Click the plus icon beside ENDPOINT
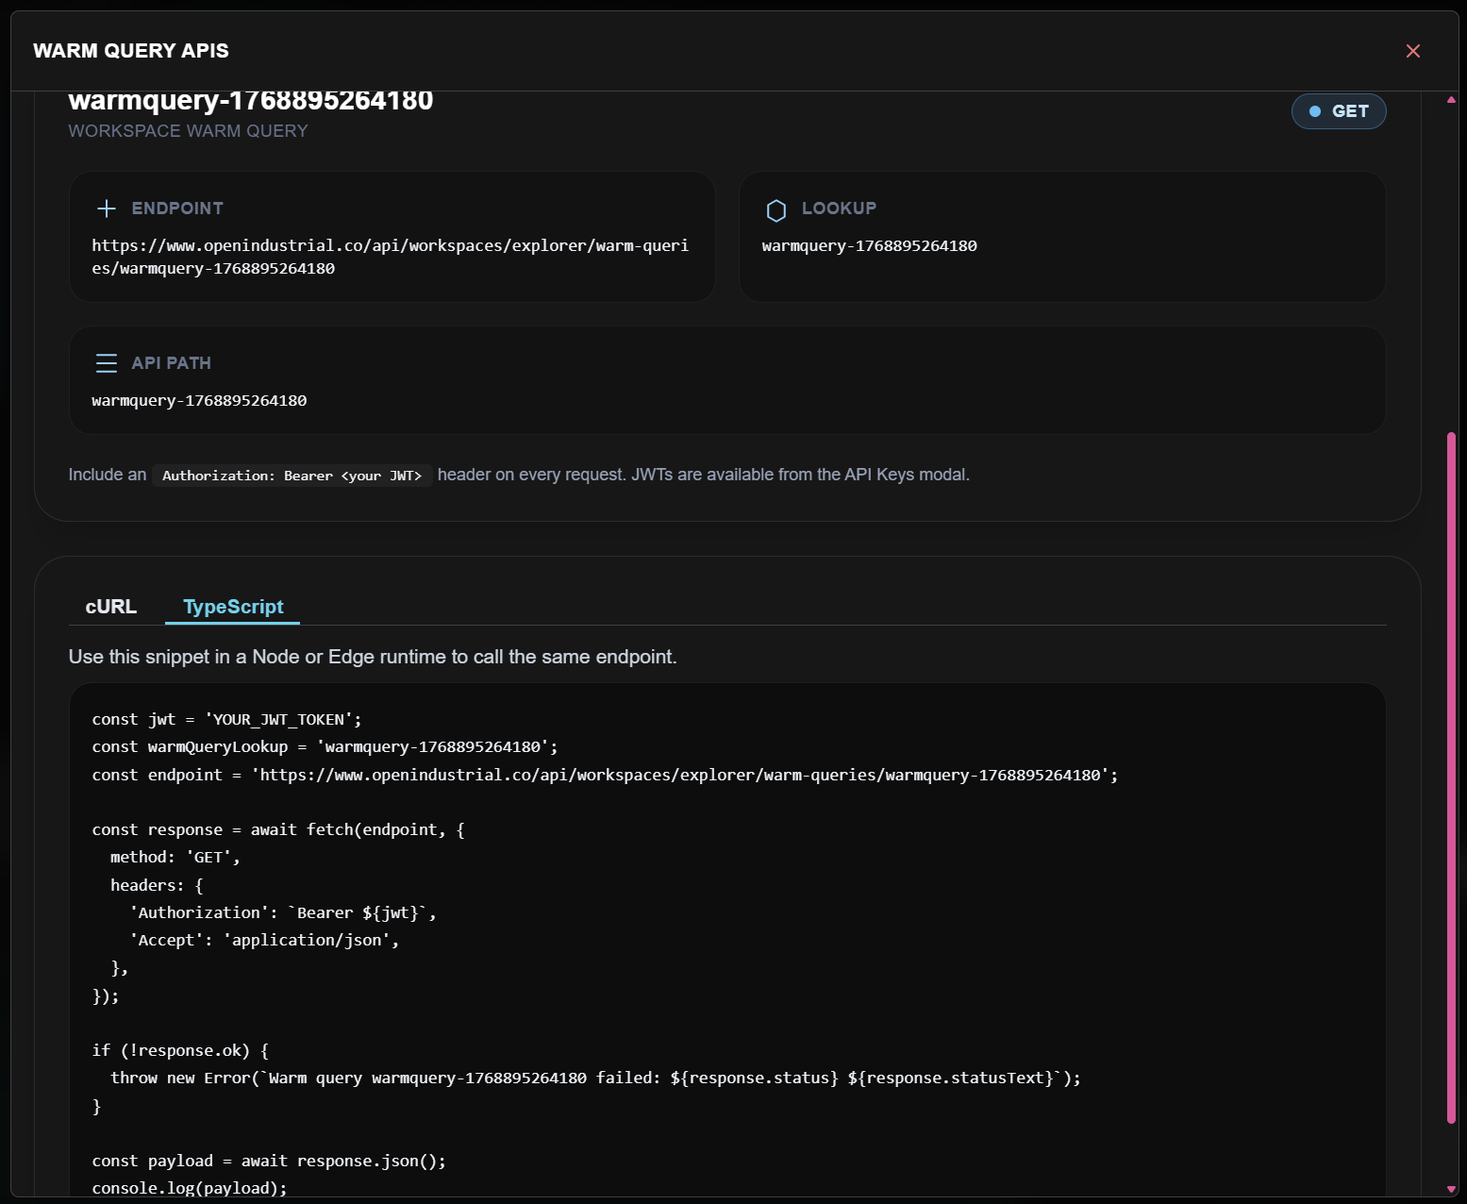1467x1204 pixels. pos(107,209)
